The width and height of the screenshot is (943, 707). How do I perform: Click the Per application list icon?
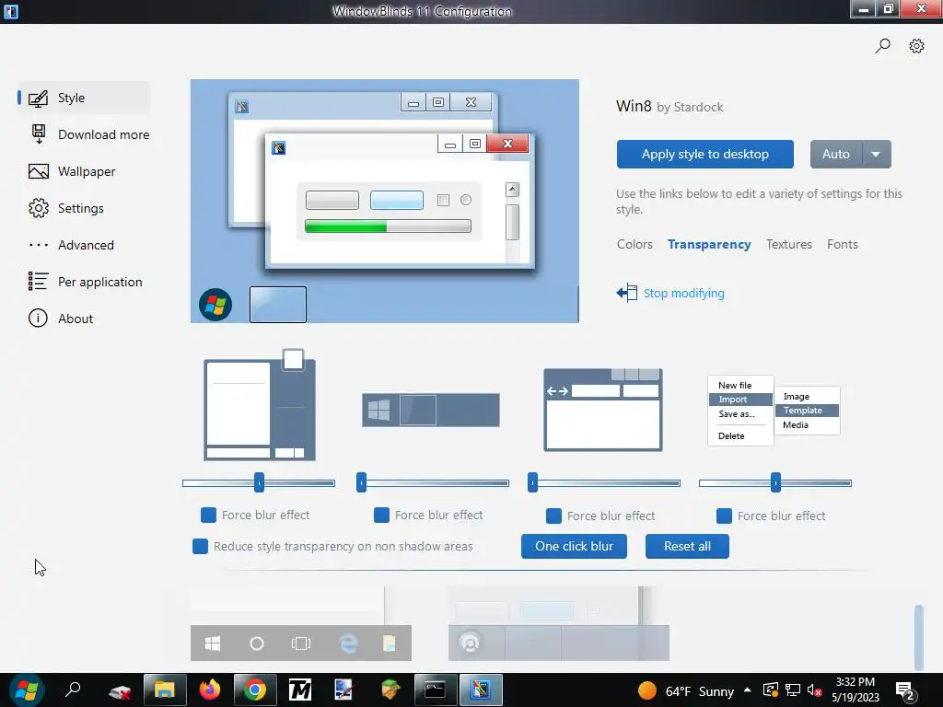click(39, 282)
